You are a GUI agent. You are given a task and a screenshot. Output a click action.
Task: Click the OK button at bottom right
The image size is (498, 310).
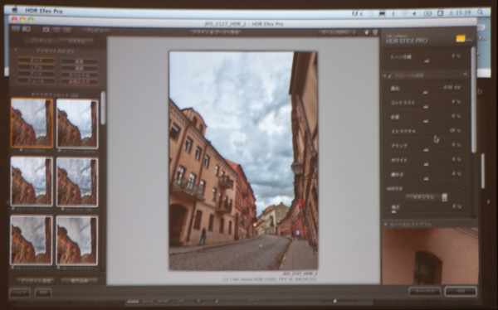pyautogui.click(x=461, y=291)
